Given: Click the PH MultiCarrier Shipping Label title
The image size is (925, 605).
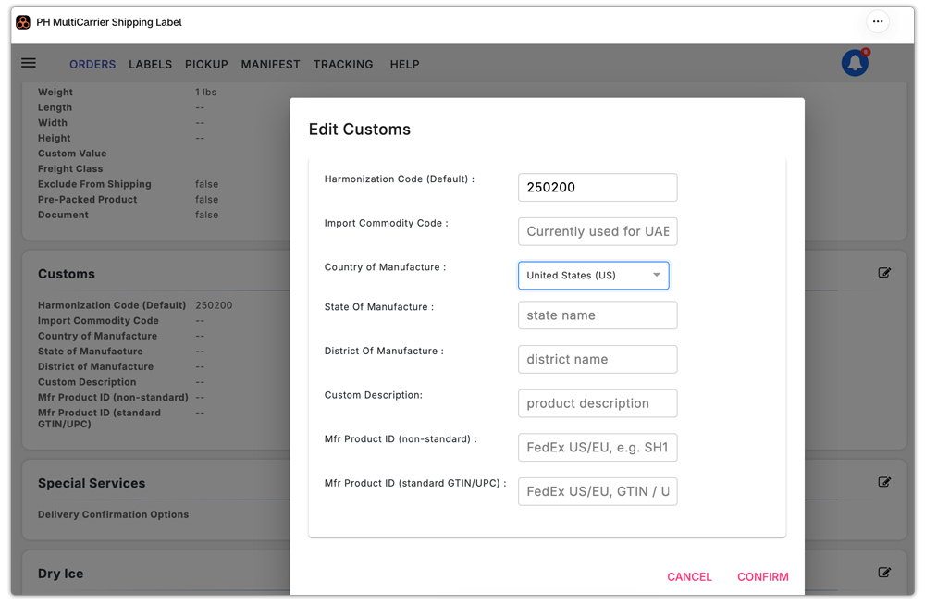Looking at the screenshot, I should coord(109,22).
